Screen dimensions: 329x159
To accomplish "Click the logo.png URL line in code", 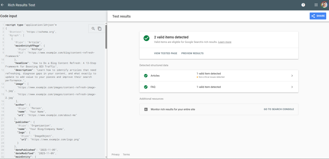I will coord(50,139).
